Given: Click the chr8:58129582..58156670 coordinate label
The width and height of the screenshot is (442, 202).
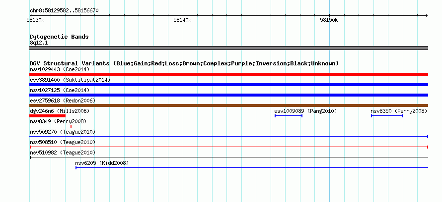Looking at the screenshot, I should (x=64, y=11).
